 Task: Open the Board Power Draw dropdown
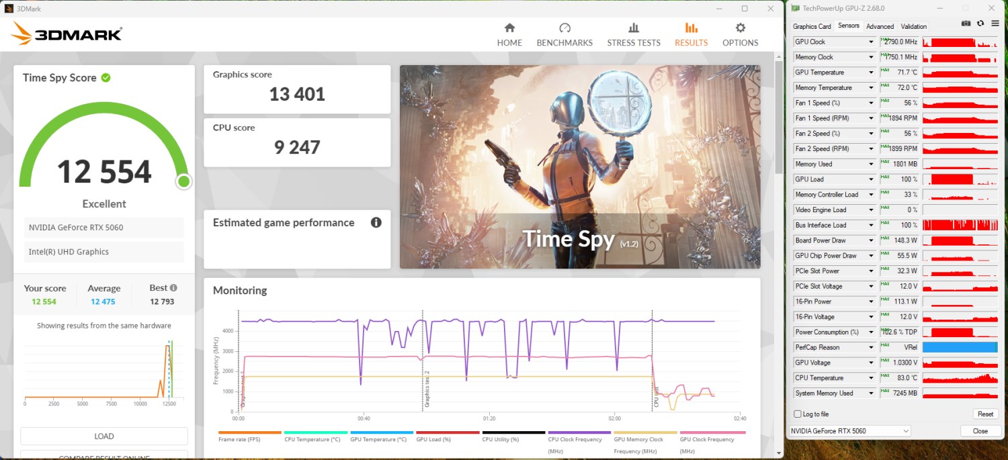[871, 240]
